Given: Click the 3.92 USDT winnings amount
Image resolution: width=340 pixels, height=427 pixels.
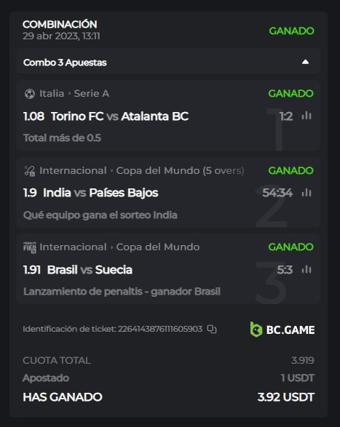Looking at the screenshot, I should [x=286, y=397].
